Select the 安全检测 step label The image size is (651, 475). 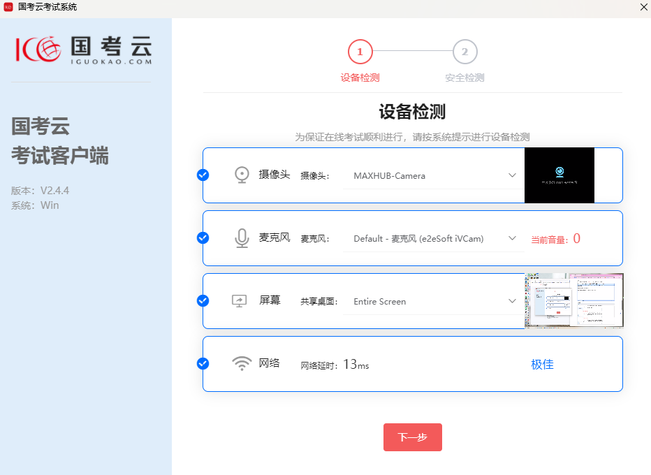[465, 78]
